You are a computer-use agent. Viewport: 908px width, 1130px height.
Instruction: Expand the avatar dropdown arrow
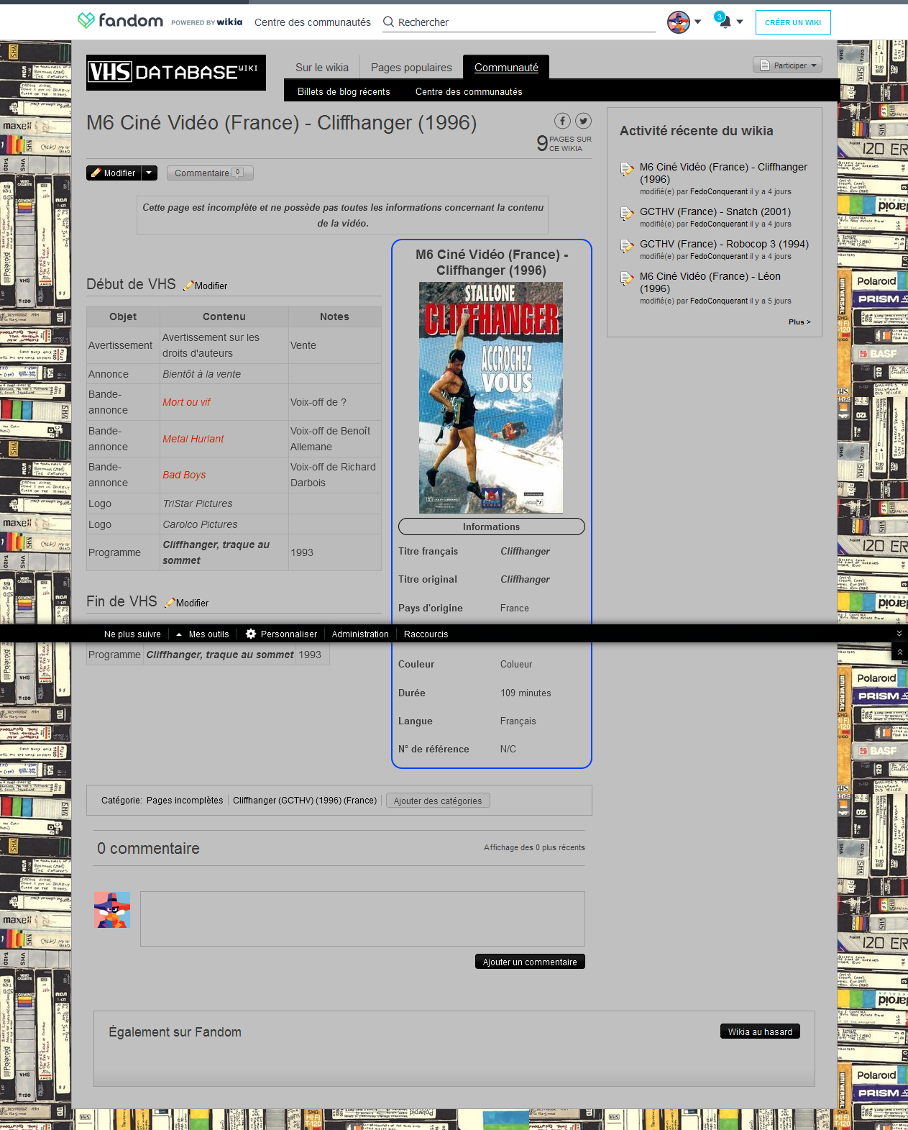click(697, 22)
